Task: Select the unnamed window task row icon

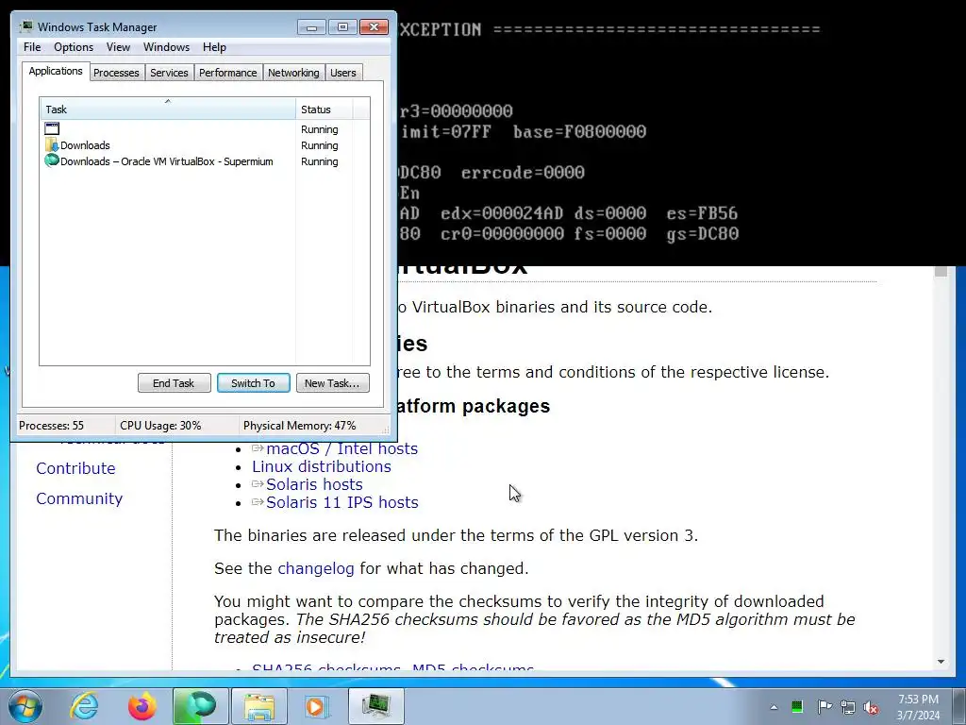Action: pos(52,128)
